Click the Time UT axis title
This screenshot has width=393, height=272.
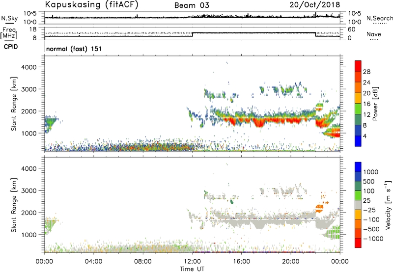(192, 269)
